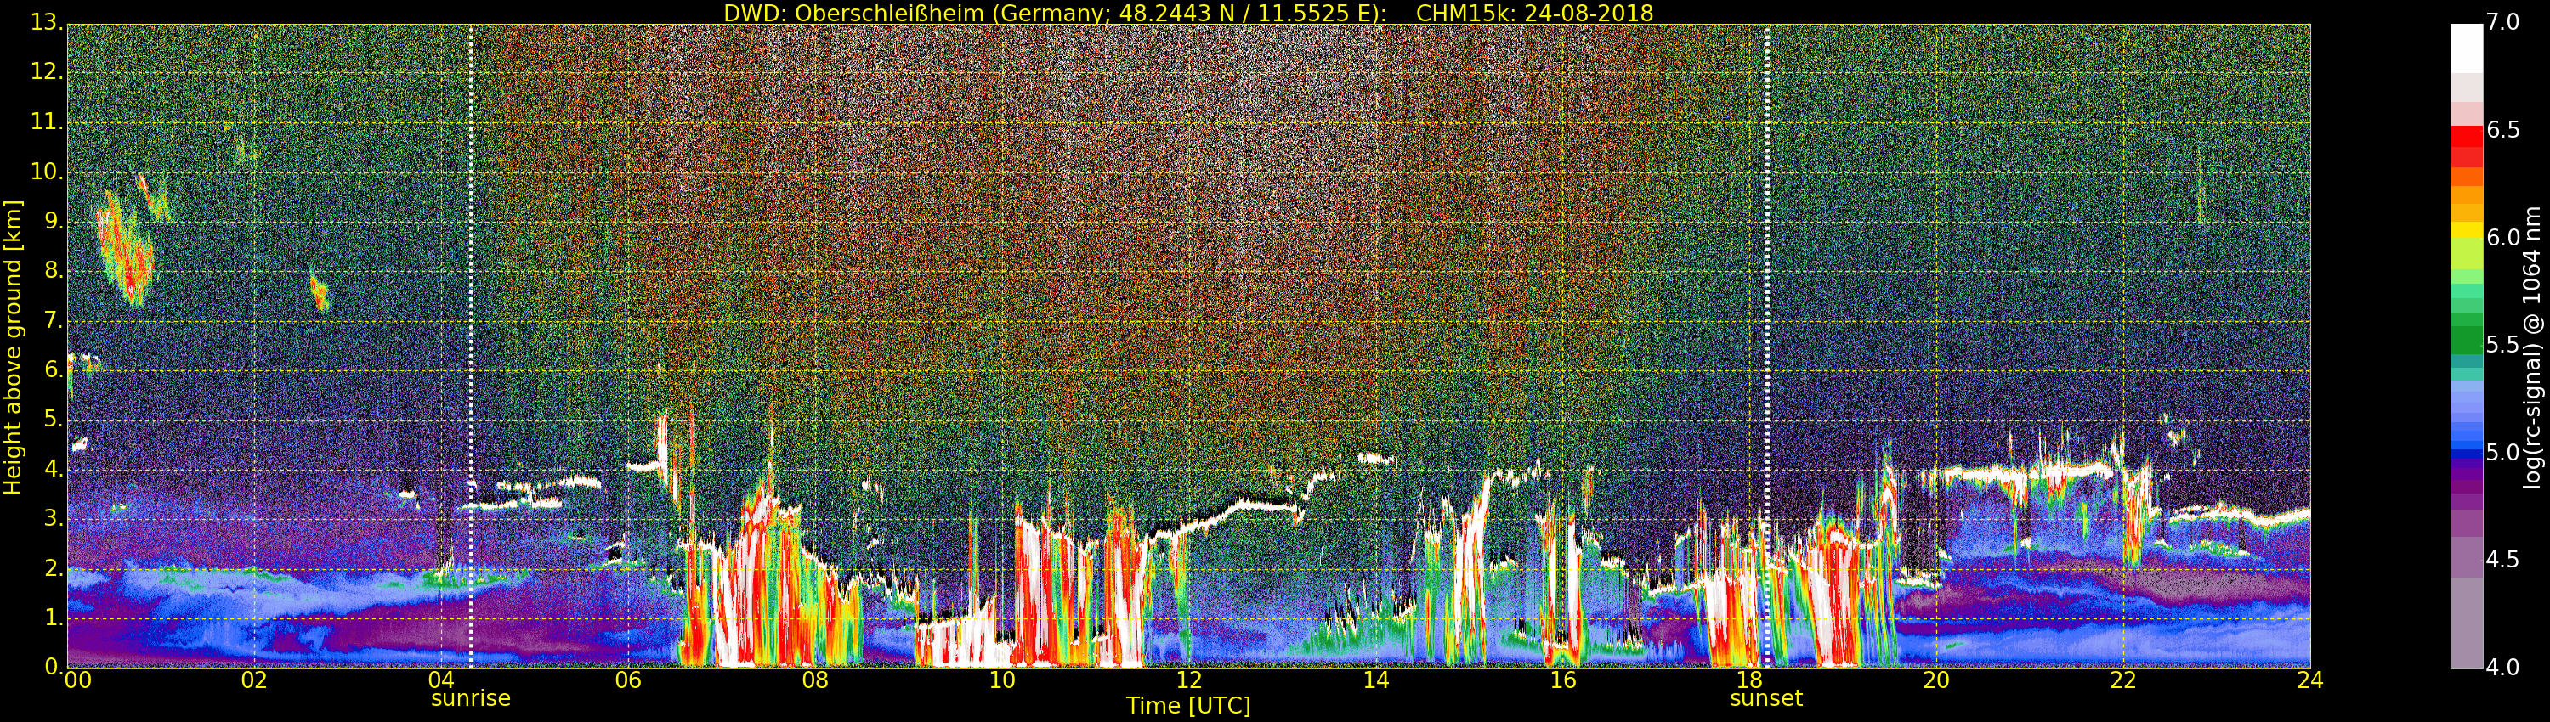Click the height axis tick label 12
Screen dimensions: 2550x722
pyautogui.click(x=48, y=72)
